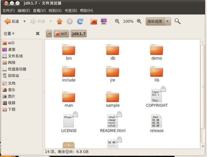This screenshot has width=207, height=157.
Task: Open the 编辑(E) menu
Action: 24,11
